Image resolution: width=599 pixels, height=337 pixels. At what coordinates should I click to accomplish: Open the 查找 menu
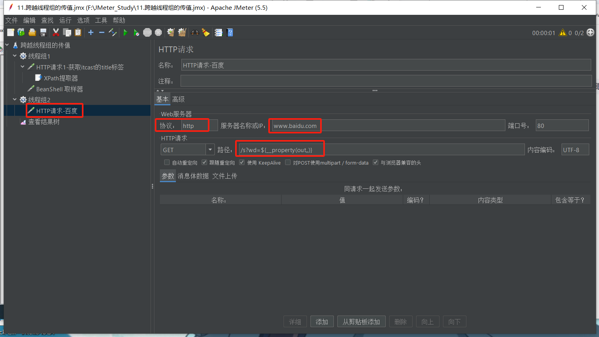click(47, 20)
